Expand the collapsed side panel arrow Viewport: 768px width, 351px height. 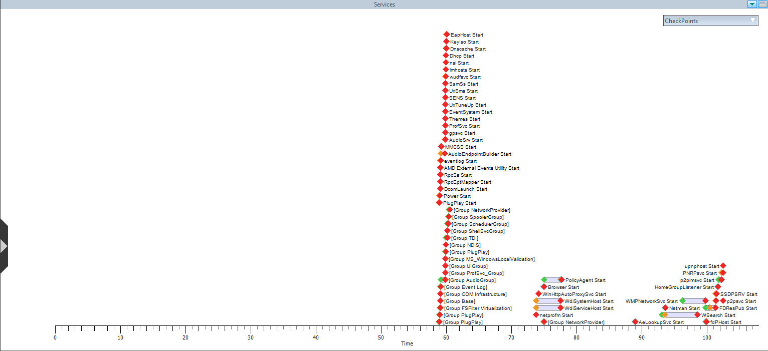point(4,246)
